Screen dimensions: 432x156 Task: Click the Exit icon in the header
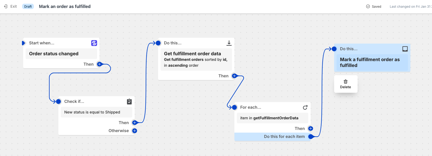pyautogui.click(x=6, y=6)
